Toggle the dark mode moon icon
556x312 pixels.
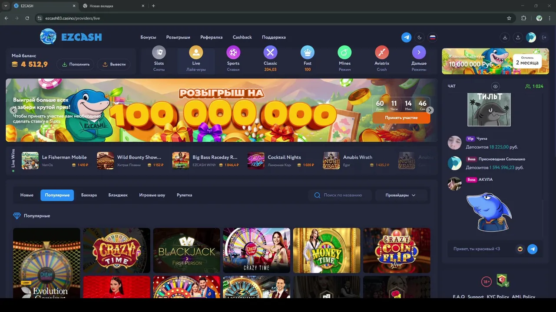[x=420, y=37]
